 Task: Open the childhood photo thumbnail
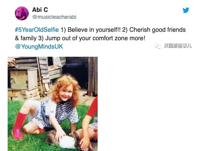coord(53,104)
